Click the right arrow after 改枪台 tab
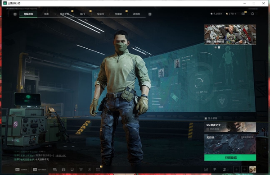 coord(150,14)
